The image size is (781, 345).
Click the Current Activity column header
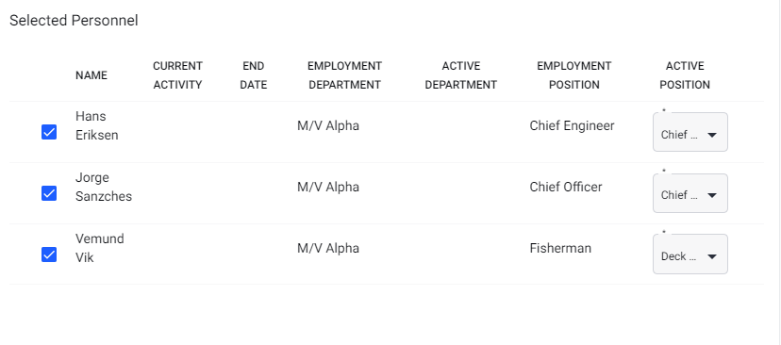click(x=177, y=75)
